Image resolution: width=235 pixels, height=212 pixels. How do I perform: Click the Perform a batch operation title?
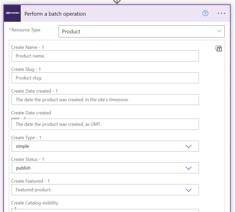(55, 14)
